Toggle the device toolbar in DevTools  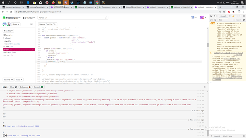pyautogui.click(x=215, y=16)
